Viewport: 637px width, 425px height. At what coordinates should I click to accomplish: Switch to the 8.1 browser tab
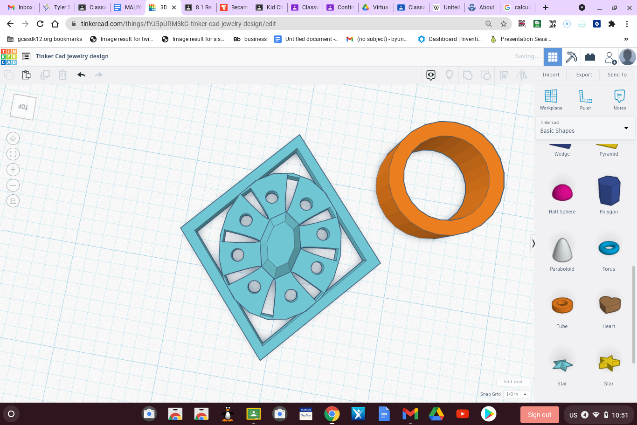(198, 7)
